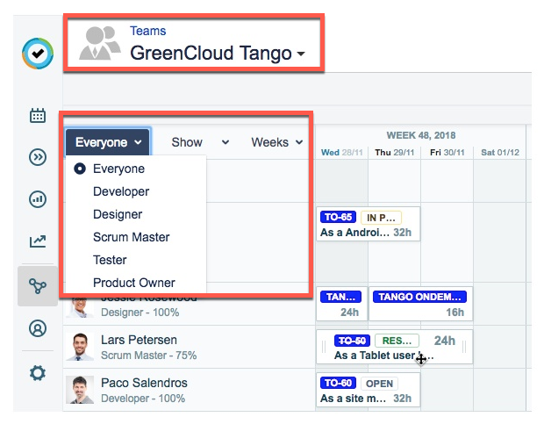Viewport: 544px width, 424px height.
Task: Select Tester in the role menu
Action: pyautogui.click(x=110, y=260)
